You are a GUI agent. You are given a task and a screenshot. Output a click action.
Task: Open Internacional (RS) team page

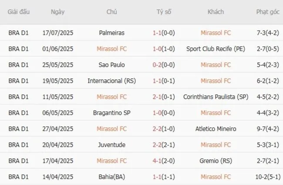112,81
